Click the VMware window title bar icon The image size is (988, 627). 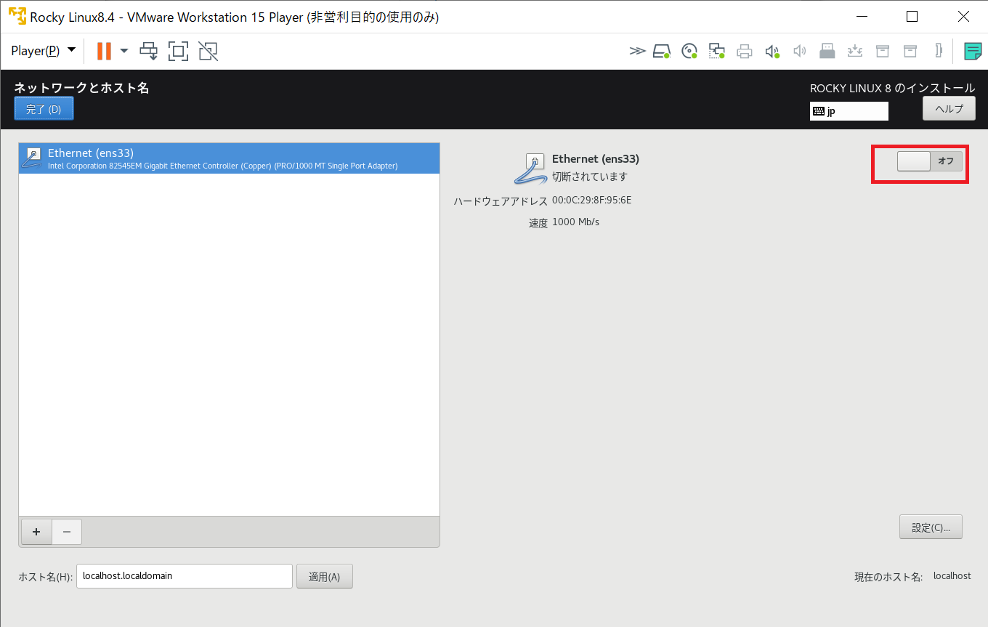[x=17, y=16]
